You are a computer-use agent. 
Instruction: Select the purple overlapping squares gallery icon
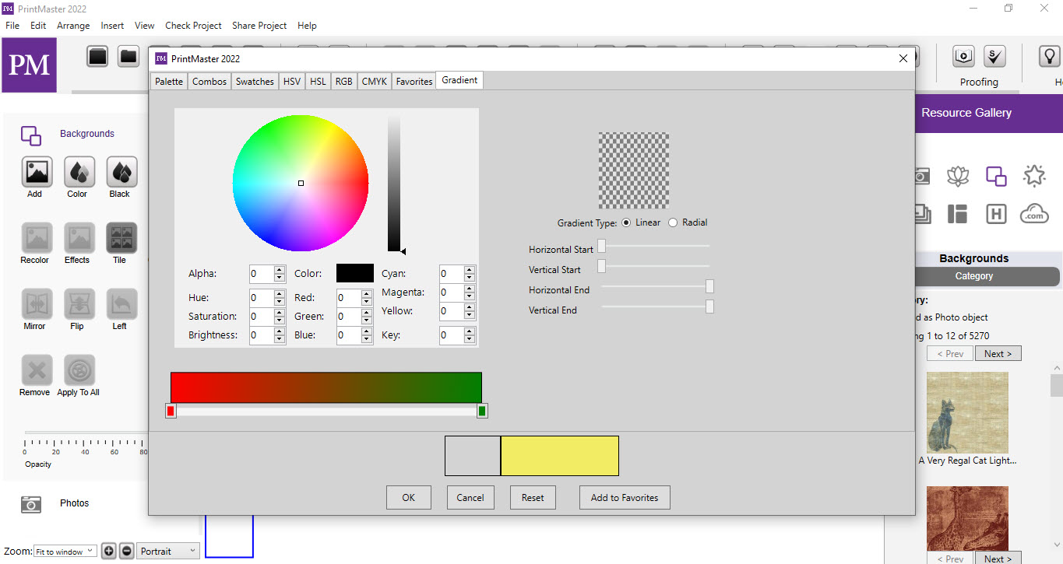coord(996,177)
